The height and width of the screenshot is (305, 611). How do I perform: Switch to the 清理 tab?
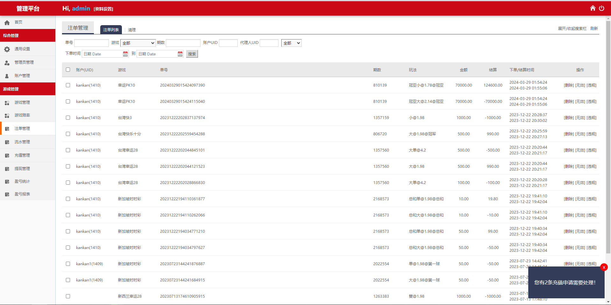(x=132, y=30)
